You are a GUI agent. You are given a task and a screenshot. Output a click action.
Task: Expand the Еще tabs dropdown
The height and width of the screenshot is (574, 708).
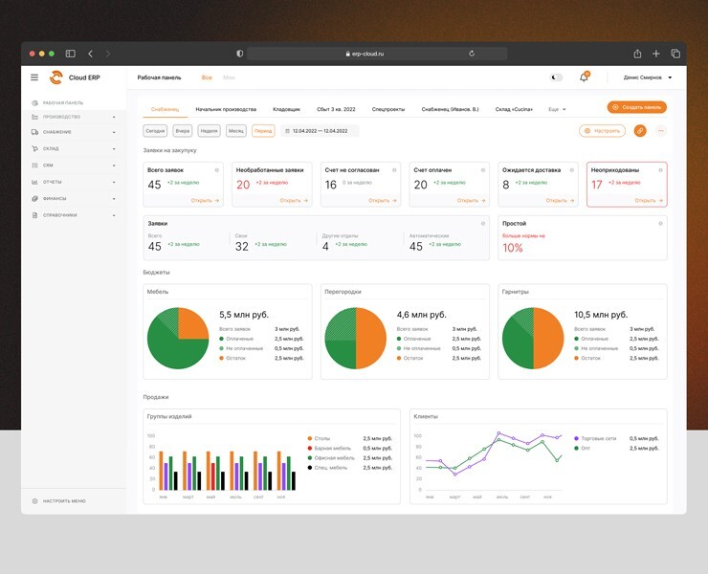[x=557, y=109]
